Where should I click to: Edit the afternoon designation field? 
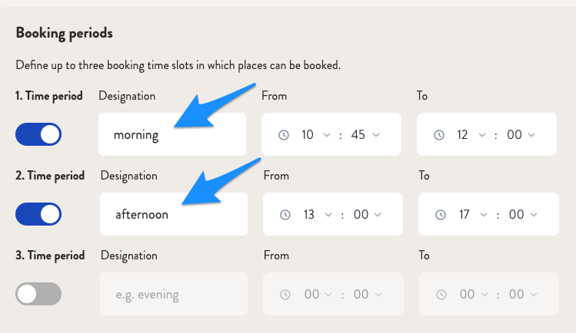click(x=174, y=214)
